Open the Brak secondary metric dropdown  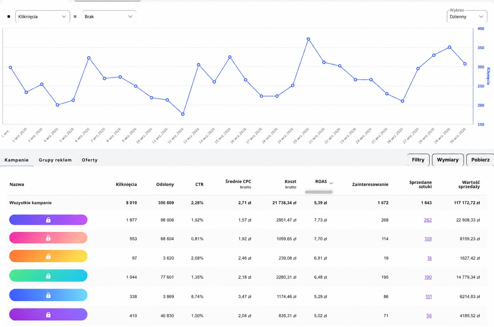pyautogui.click(x=109, y=17)
